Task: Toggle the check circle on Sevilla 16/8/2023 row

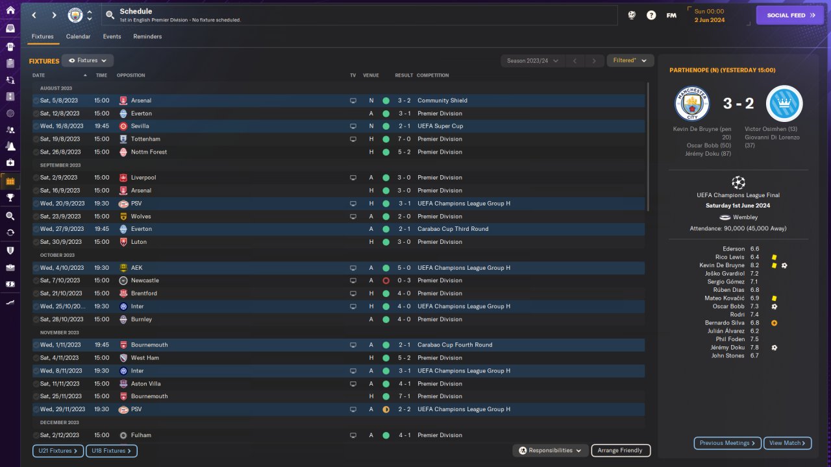Action: point(36,126)
